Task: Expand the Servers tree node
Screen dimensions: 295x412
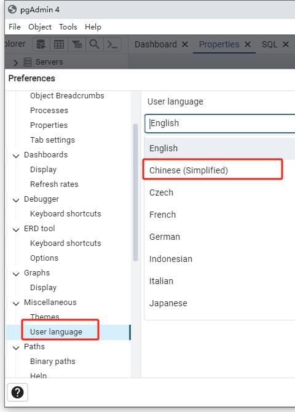Action: pos(15,63)
